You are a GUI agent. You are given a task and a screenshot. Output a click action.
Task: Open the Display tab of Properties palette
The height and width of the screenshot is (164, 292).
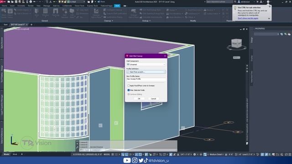point(252,58)
